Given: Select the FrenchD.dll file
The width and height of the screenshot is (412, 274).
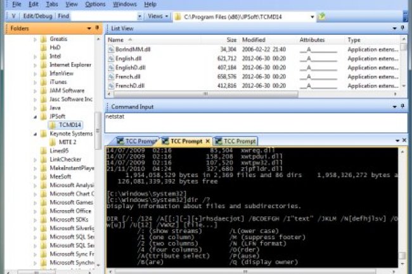Looking at the screenshot, I should click(x=130, y=85).
